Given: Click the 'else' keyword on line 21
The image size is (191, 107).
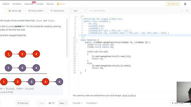Looking at the screenshot, I should pyautogui.click(x=90, y=63).
